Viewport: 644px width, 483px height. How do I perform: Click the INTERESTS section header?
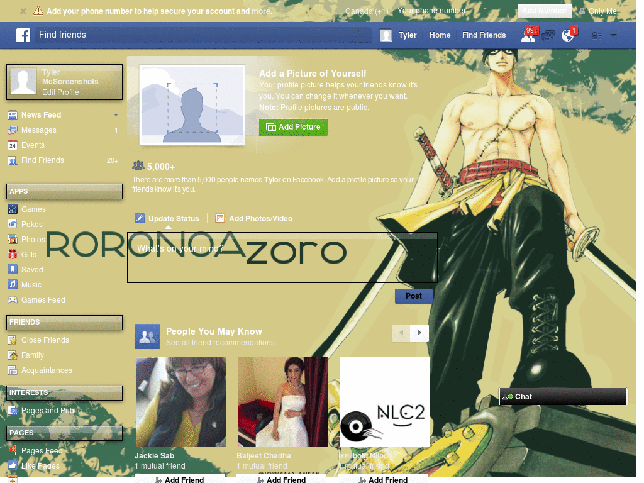click(65, 393)
